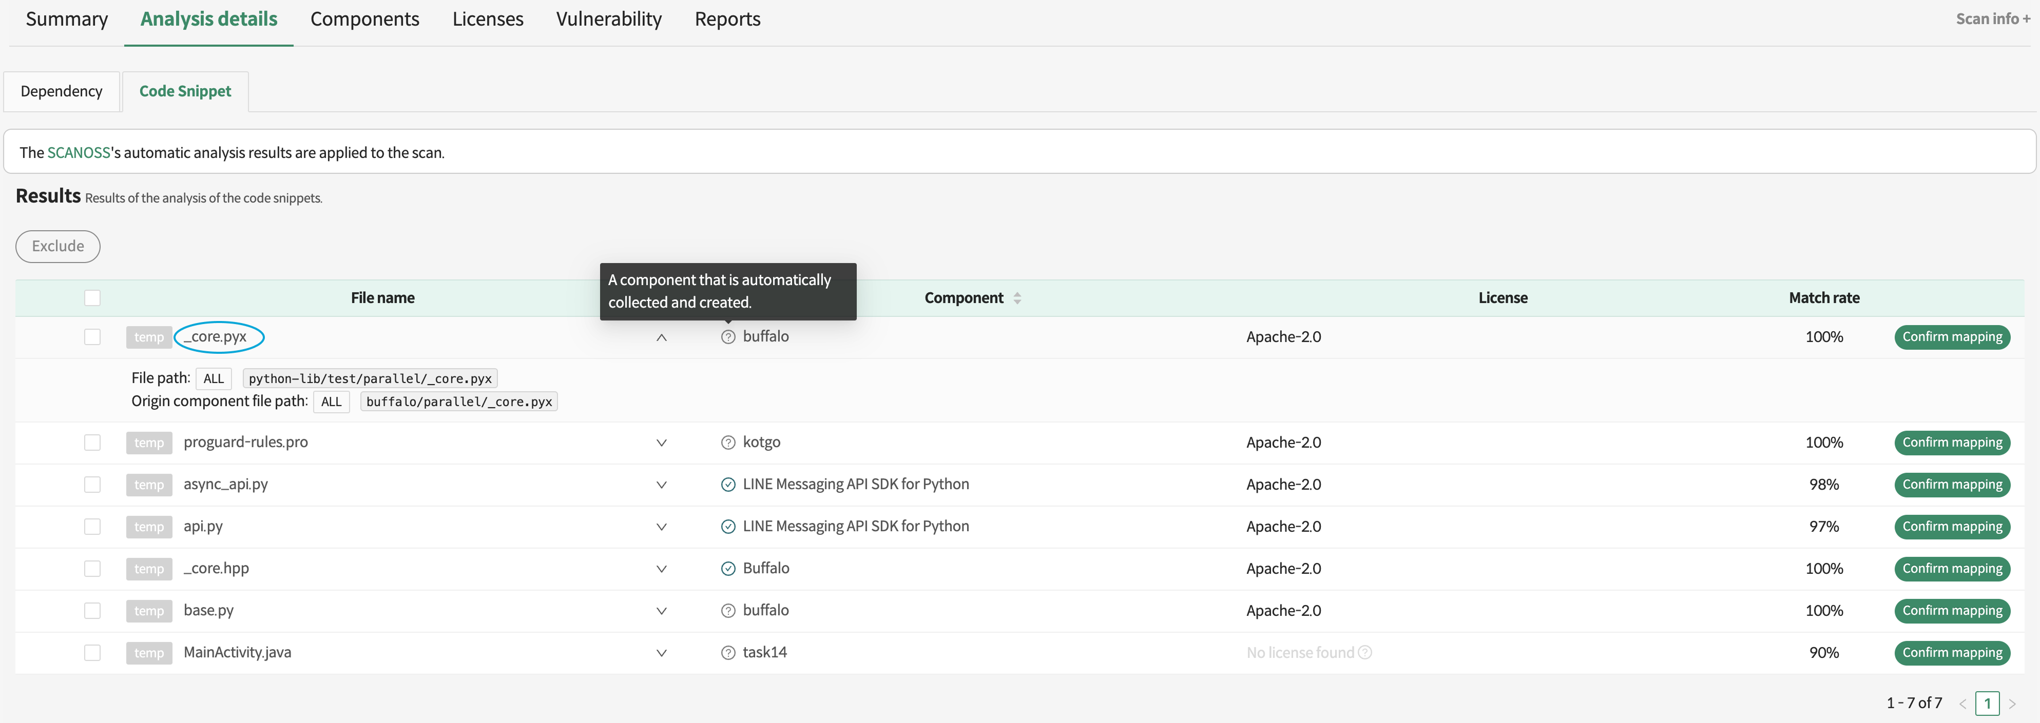Check the box for proguard-rules.pro
This screenshot has width=2040, height=723.
(x=92, y=442)
